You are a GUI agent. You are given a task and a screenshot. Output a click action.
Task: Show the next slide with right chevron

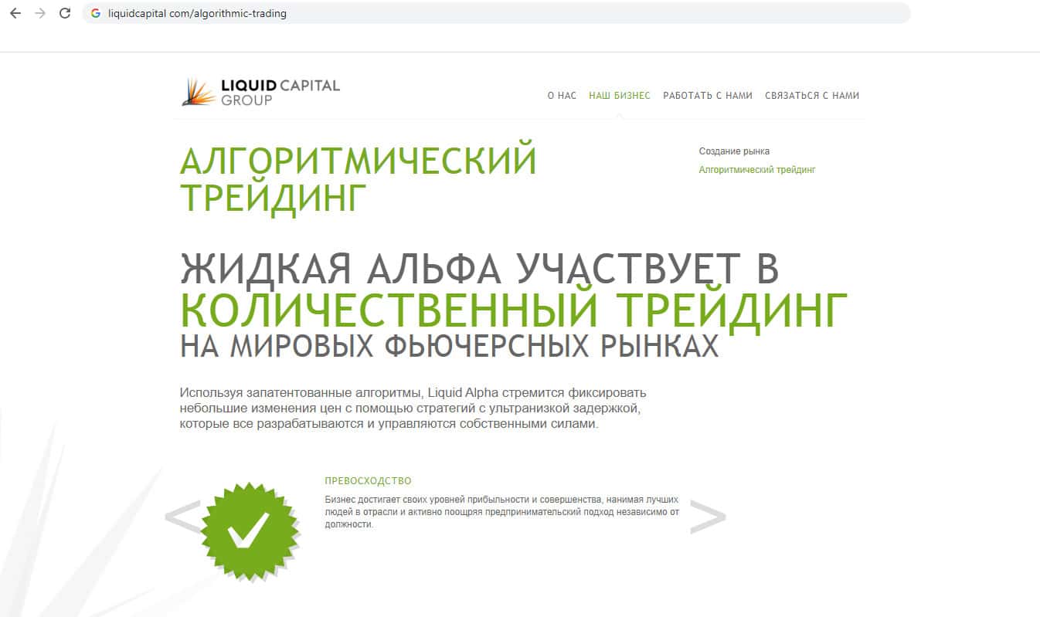pyautogui.click(x=707, y=517)
